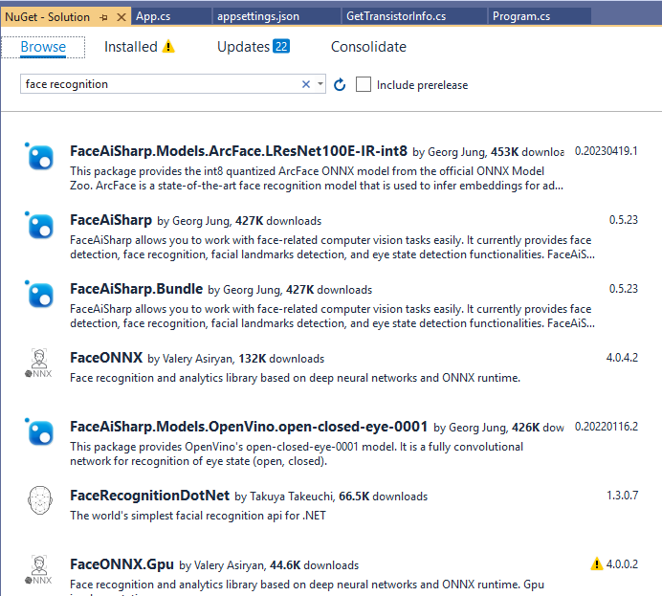The width and height of the screenshot is (662, 596).
Task: Select the FaceAiSharp.Bundle package title
Action: click(136, 289)
